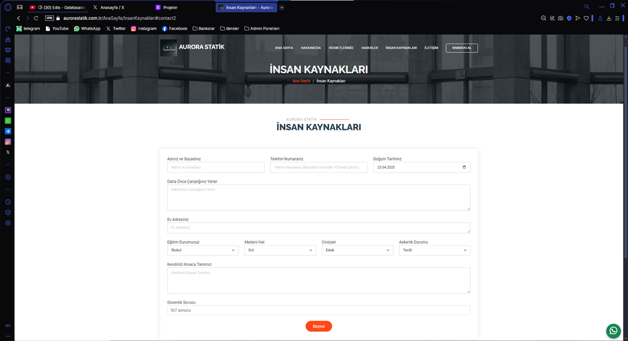This screenshot has width=628, height=341.
Task: Click HAKKIMIZDA in the site navigation
Action: [311, 48]
